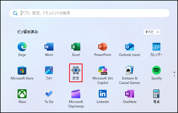
Task: Open the Xbox app
Action: tap(22, 94)
